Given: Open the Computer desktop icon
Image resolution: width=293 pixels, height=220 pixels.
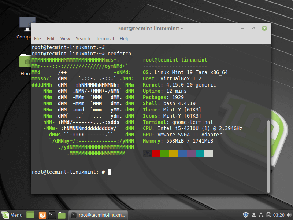Looking at the screenshot, I should pyautogui.click(x=25, y=26).
